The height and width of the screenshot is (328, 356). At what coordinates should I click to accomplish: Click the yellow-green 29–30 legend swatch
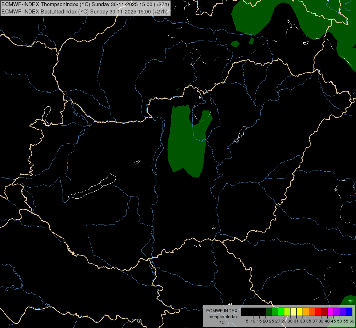click(287, 312)
